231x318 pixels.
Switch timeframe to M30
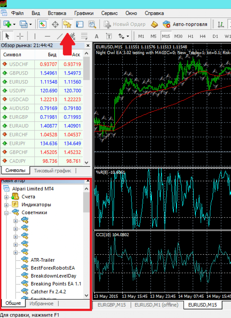point(178,36)
